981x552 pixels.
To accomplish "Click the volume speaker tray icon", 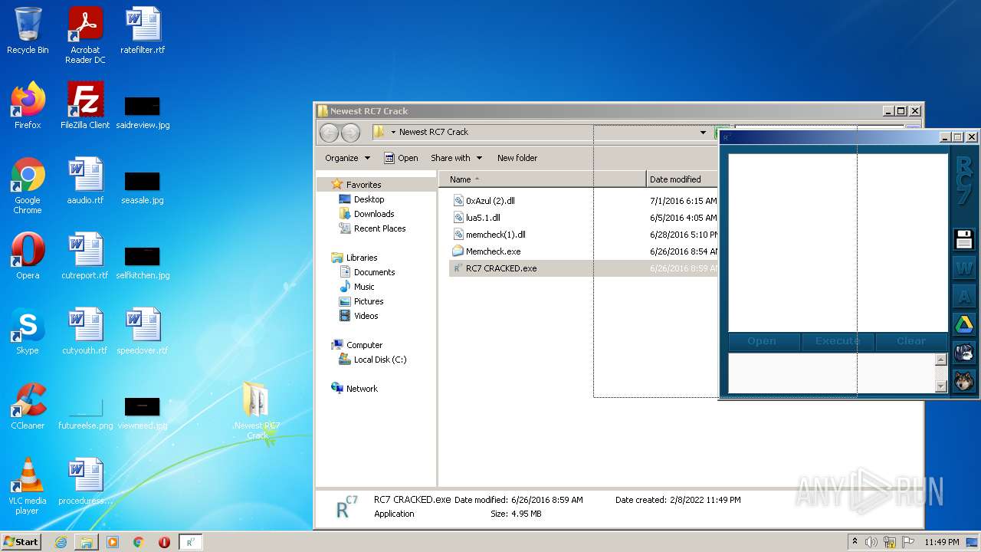I will 871,542.
